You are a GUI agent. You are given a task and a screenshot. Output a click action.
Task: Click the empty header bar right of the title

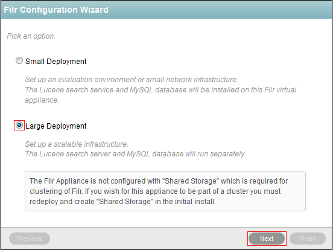[219, 10]
